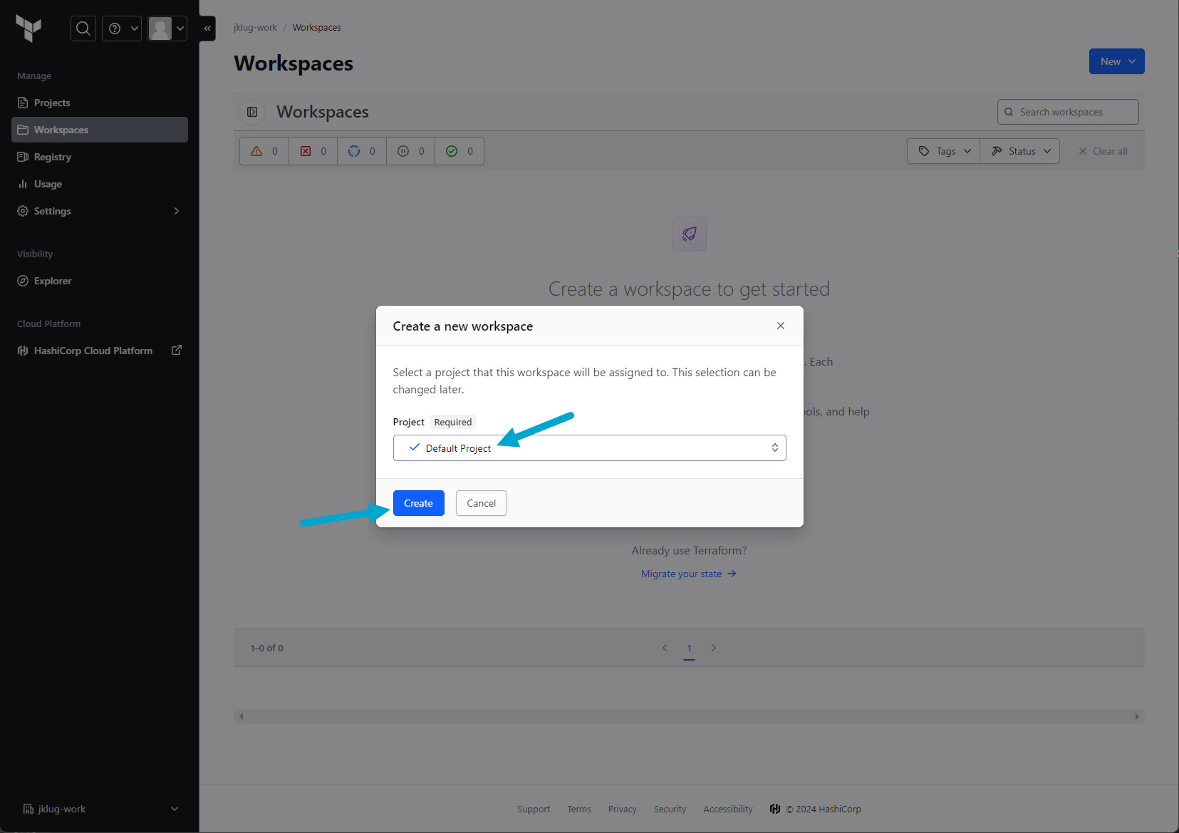
Task: Open the search magnifier icon in sidebar
Action: point(83,29)
